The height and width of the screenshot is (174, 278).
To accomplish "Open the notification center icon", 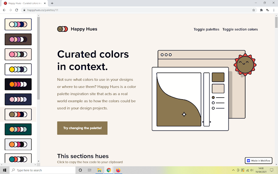I will click(x=271, y=170).
